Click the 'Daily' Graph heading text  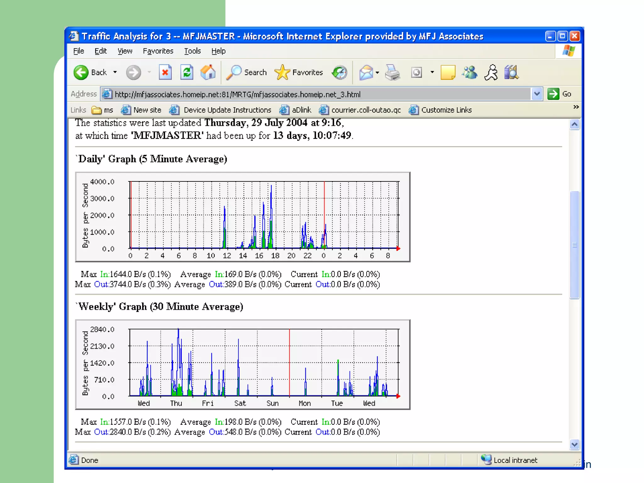pyautogui.click(x=151, y=159)
